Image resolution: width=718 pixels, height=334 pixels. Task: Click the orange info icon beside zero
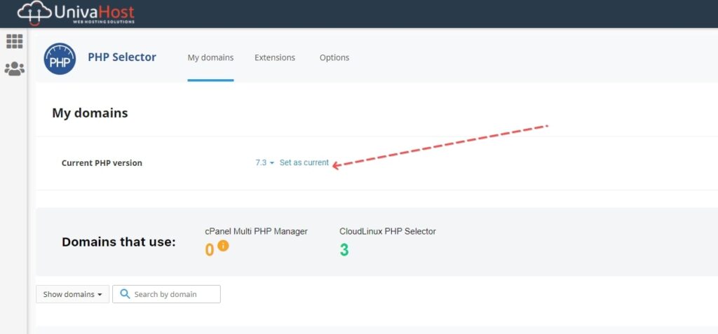tap(223, 246)
